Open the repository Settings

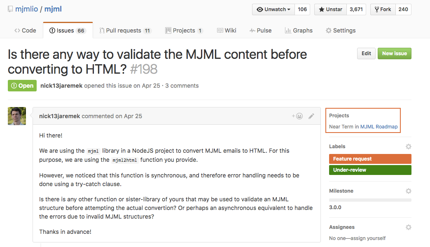click(x=340, y=30)
